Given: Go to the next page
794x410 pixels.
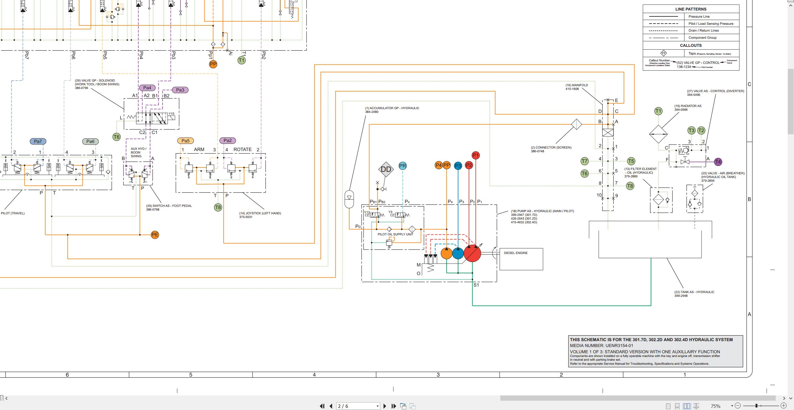Looking at the screenshot, I should coord(385,406).
